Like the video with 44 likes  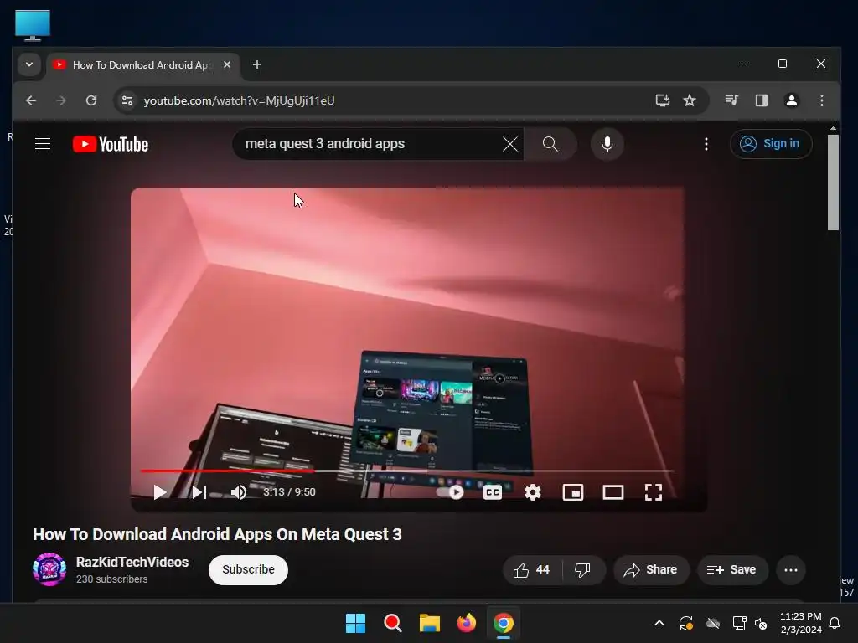click(532, 569)
